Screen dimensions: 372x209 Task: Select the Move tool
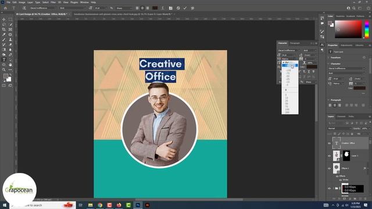coord(4,19)
